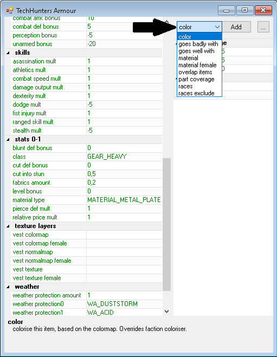Collapse the weather section
Viewport: 277px width, 357px height.
8,287
